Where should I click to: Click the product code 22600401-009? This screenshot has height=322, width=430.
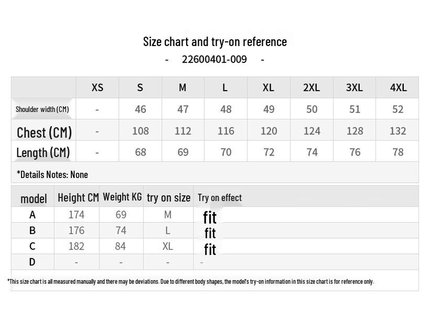[x=214, y=59]
